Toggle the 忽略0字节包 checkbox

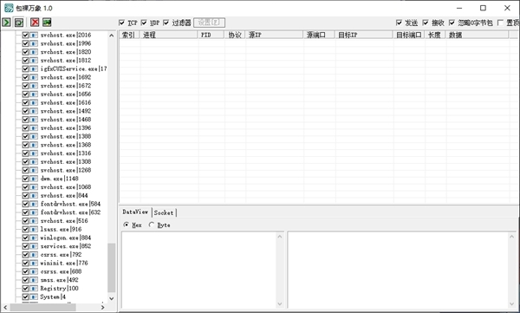(x=452, y=23)
